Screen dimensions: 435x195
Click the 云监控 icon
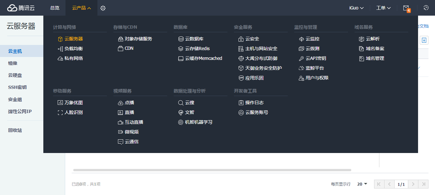pyautogui.click(x=301, y=39)
